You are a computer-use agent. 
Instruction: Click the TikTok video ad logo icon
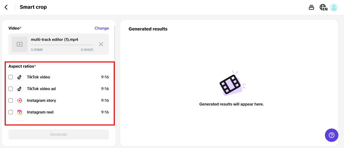[x=19, y=89]
